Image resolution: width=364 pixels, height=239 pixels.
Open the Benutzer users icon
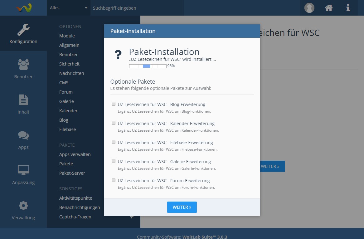(x=23, y=65)
